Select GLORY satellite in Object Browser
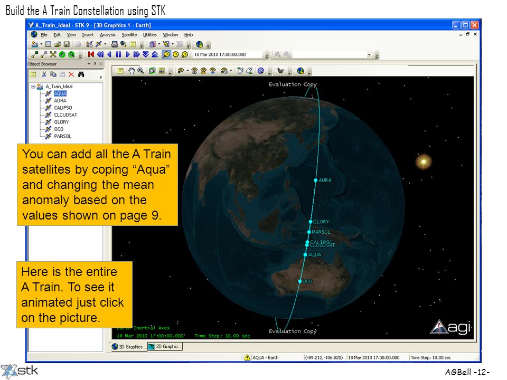 (x=61, y=122)
